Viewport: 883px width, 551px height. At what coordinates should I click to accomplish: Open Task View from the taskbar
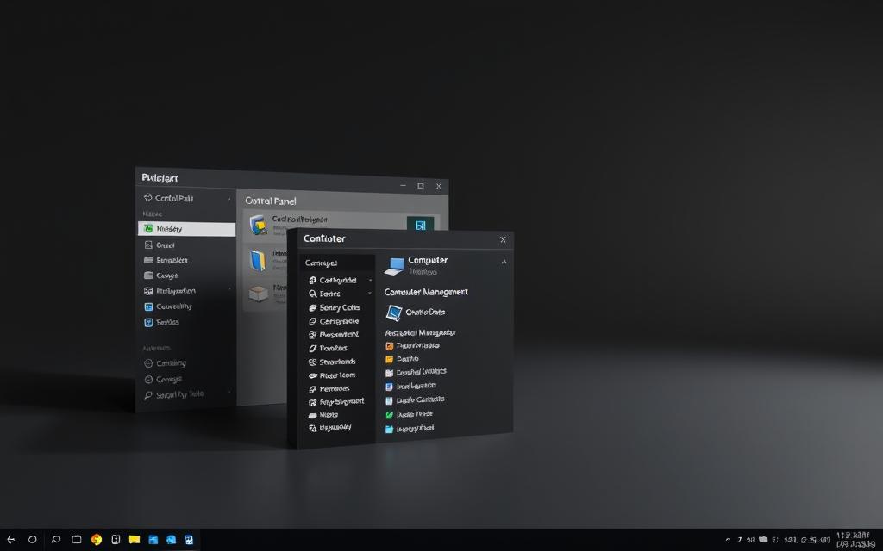[x=77, y=540]
